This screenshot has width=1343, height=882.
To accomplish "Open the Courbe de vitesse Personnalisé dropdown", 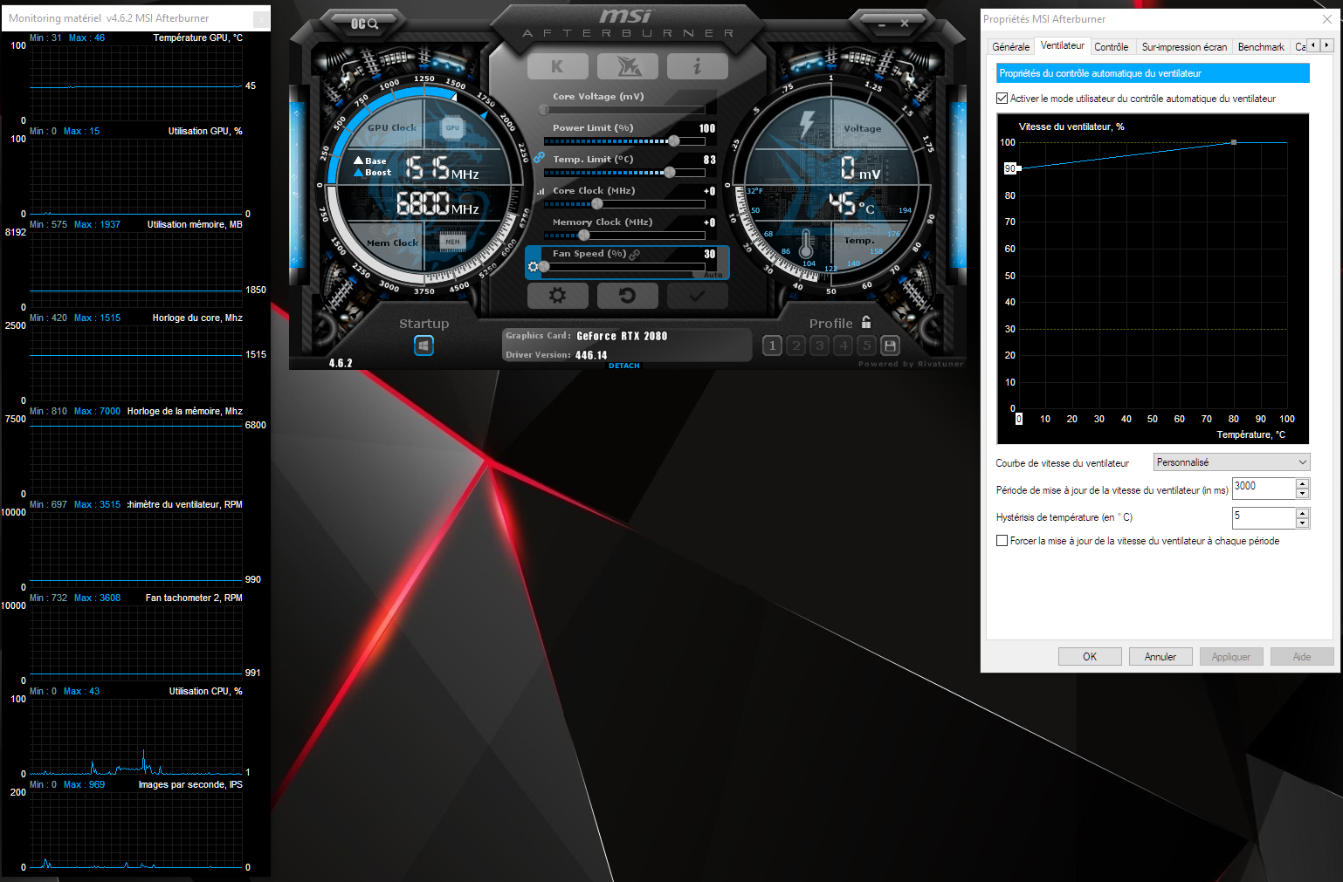I will (1231, 462).
